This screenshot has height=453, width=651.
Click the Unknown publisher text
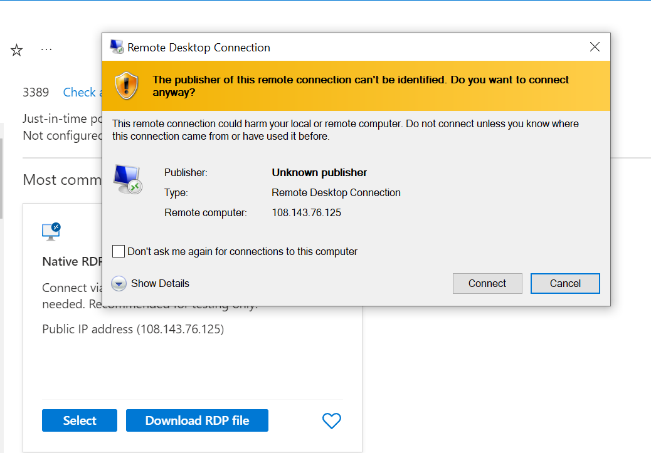(319, 172)
